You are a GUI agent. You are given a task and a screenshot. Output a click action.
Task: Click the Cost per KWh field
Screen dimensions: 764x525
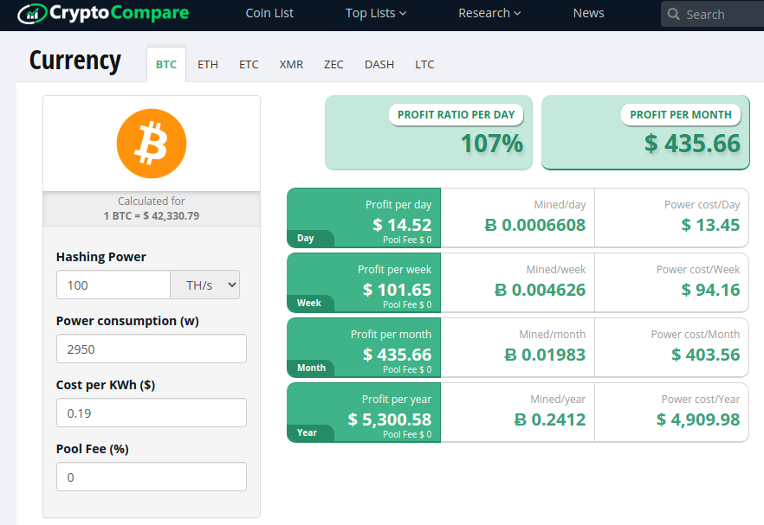pyautogui.click(x=152, y=413)
